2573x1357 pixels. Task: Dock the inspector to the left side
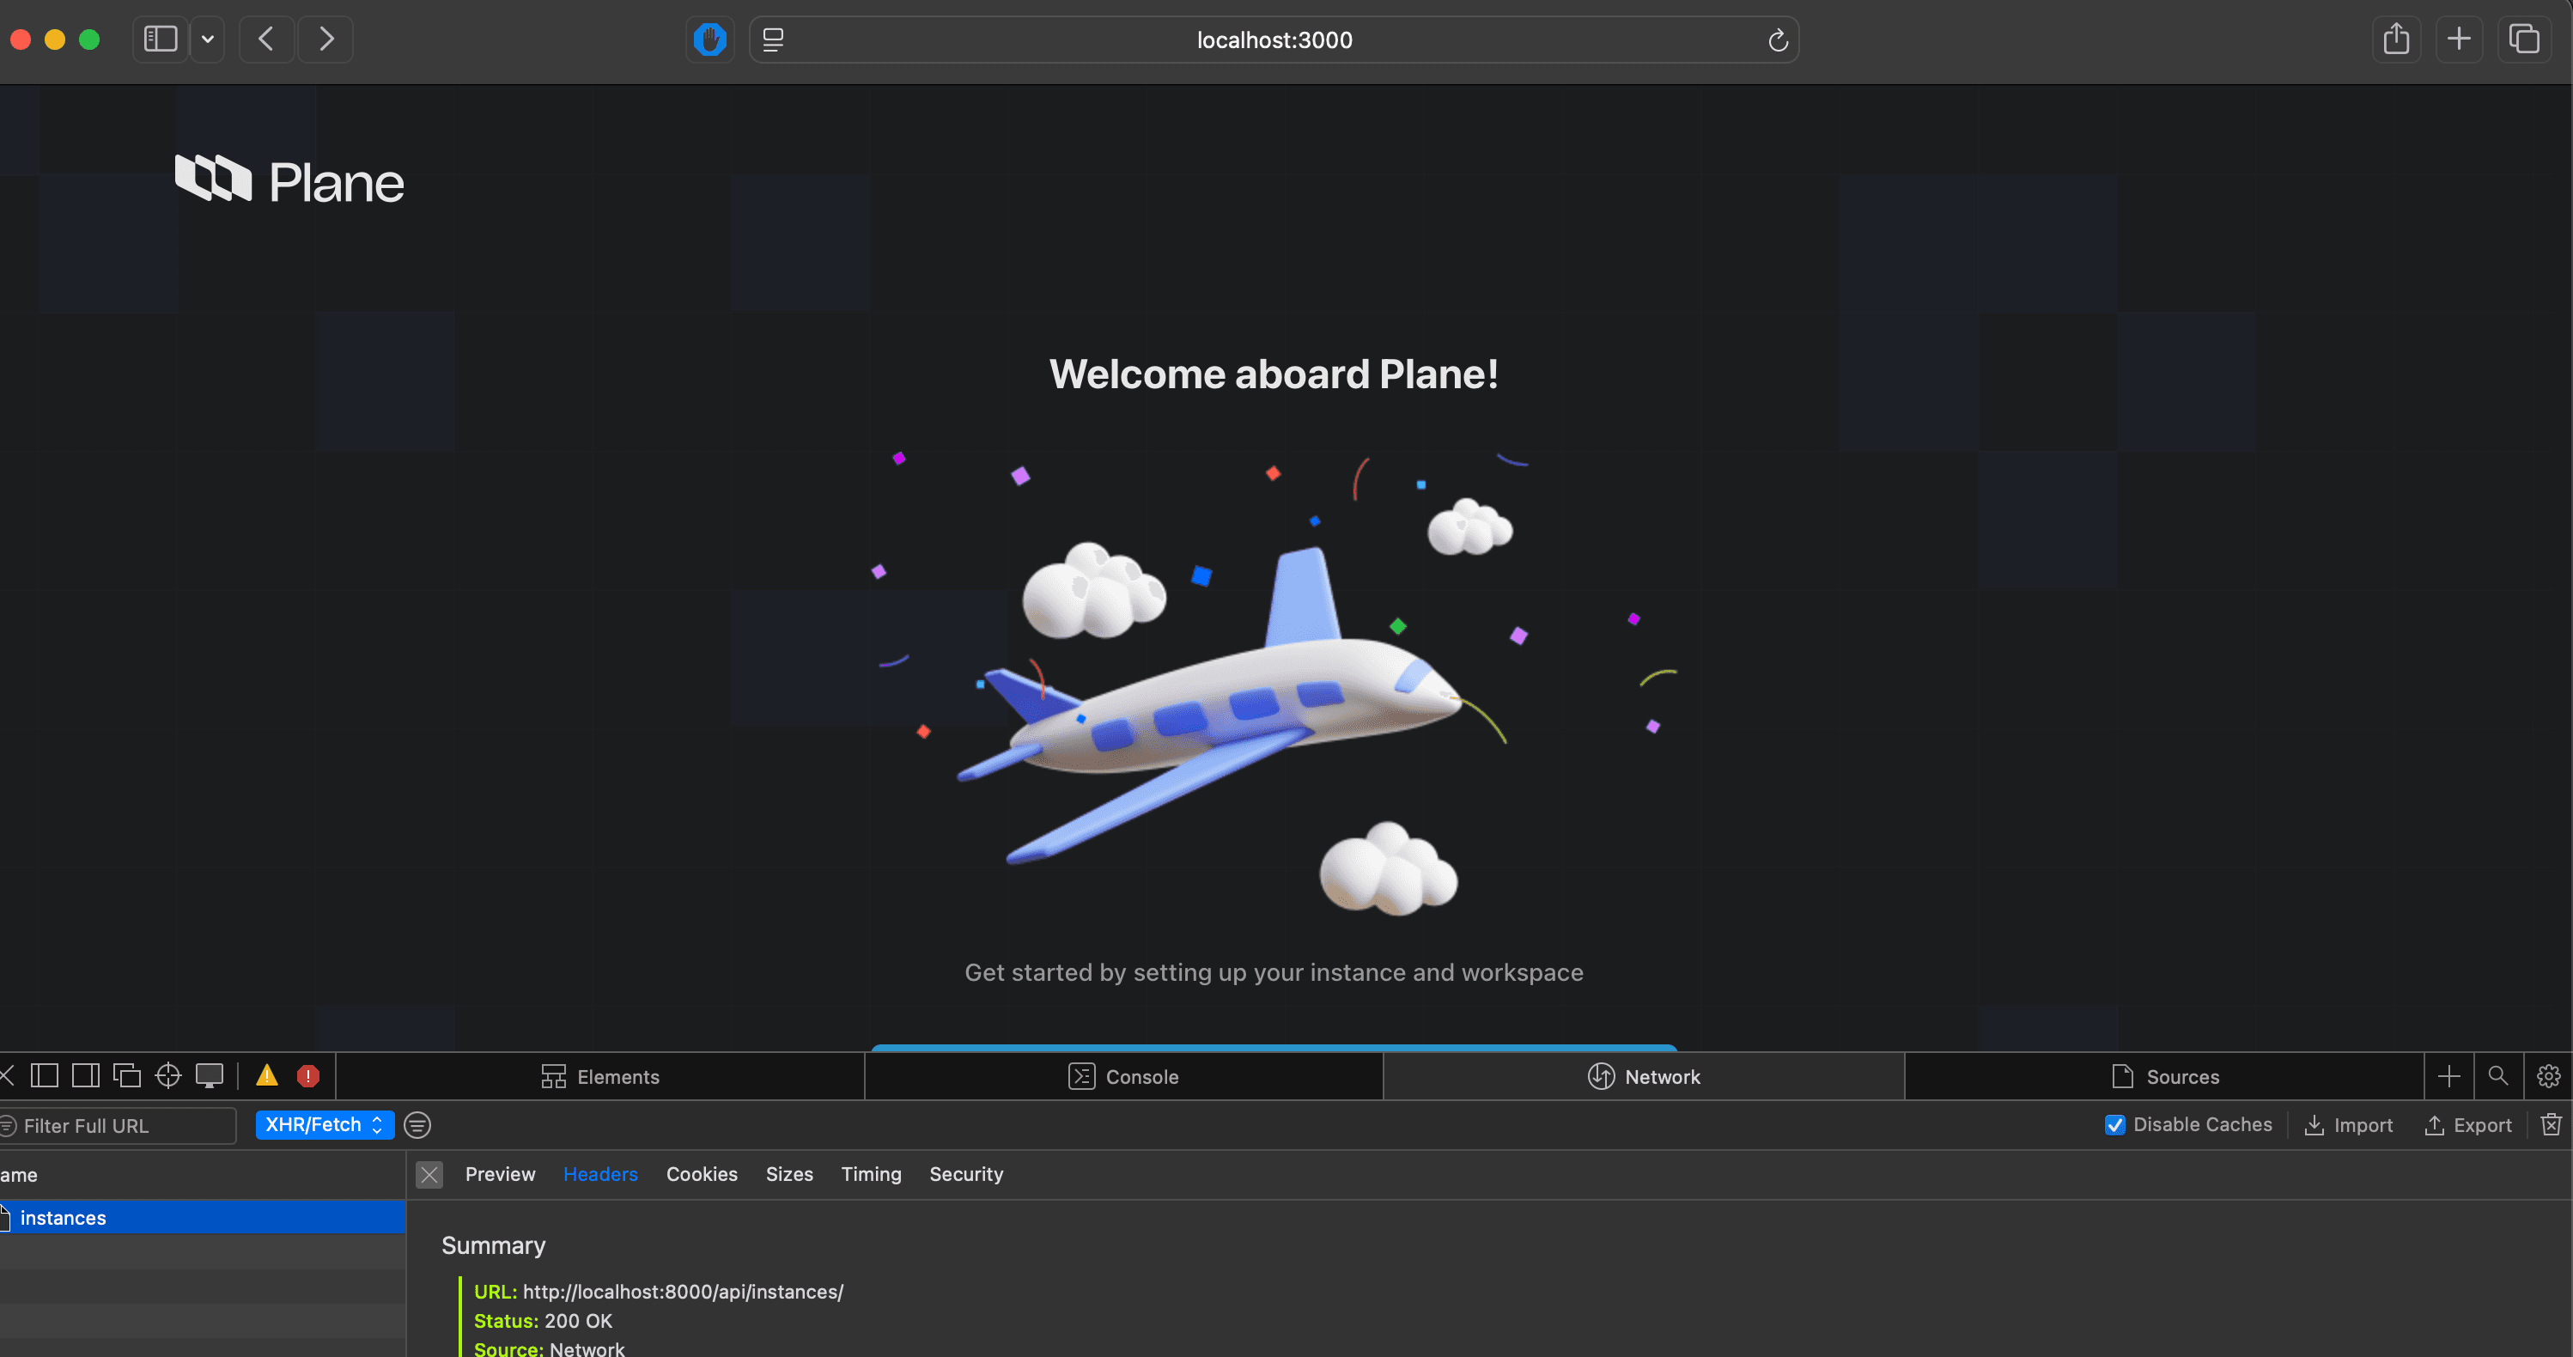(44, 1075)
